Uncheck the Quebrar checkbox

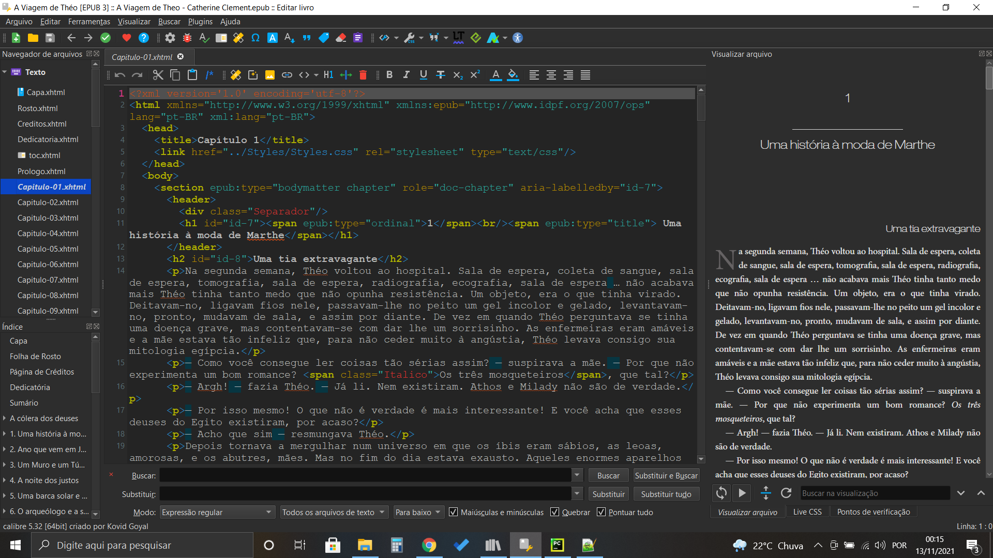point(555,512)
